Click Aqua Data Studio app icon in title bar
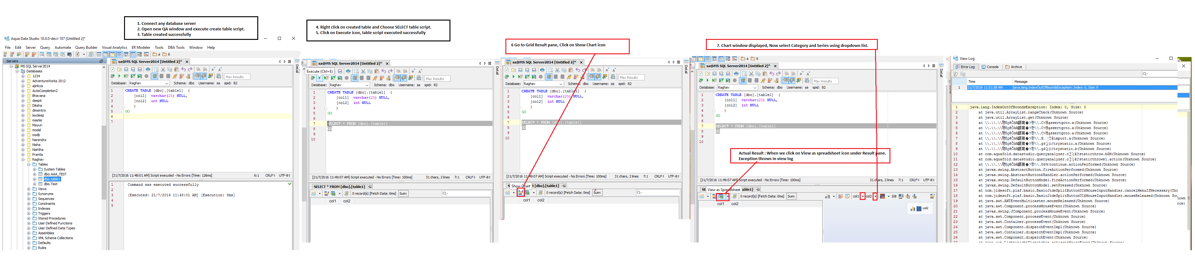1195x260 pixels. tap(7, 38)
